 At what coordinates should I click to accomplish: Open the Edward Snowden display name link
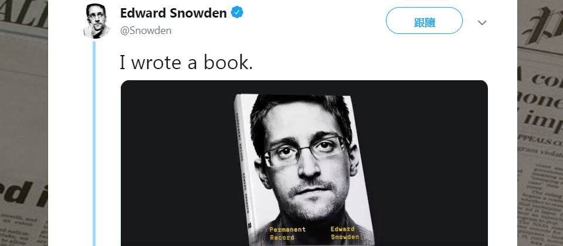(174, 13)
